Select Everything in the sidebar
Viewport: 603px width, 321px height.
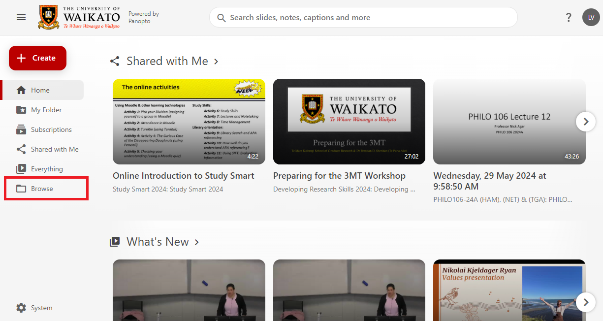click(x=47, y=169)
